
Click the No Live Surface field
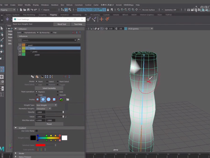tap(148, 10)
